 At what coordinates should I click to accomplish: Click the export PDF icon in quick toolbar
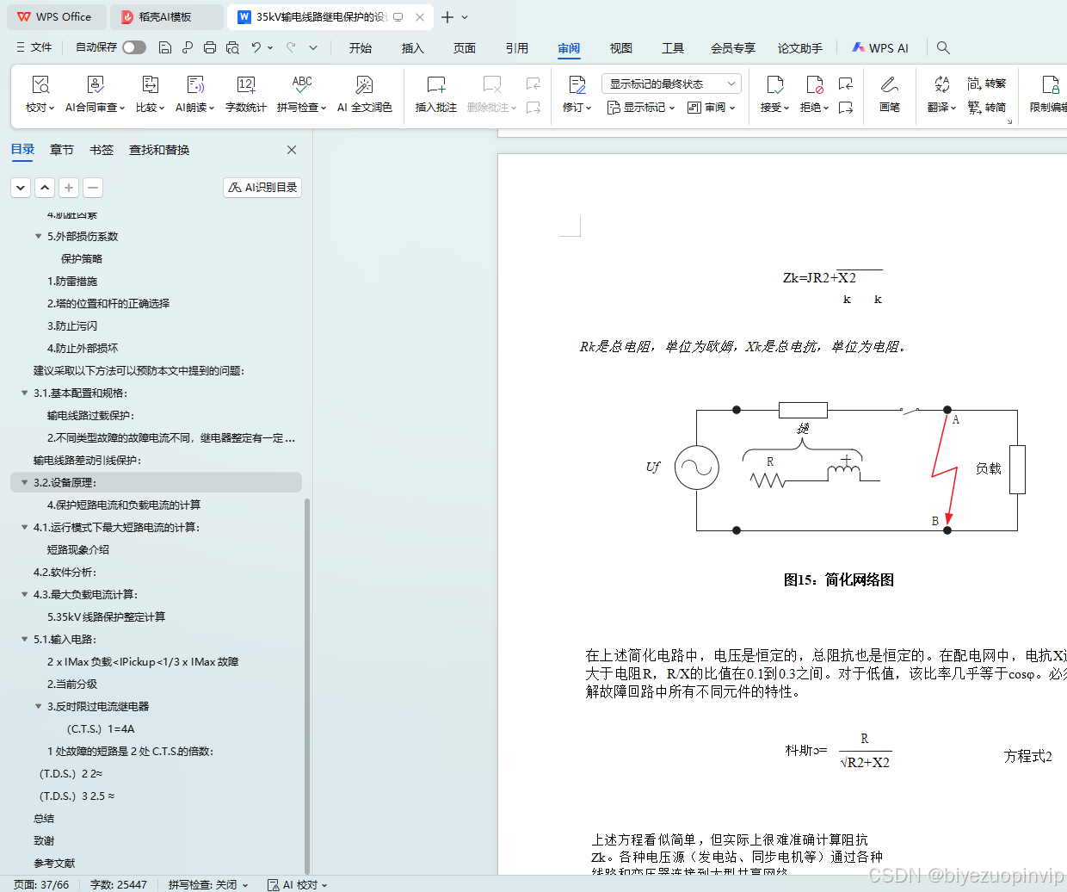(187, 47)
